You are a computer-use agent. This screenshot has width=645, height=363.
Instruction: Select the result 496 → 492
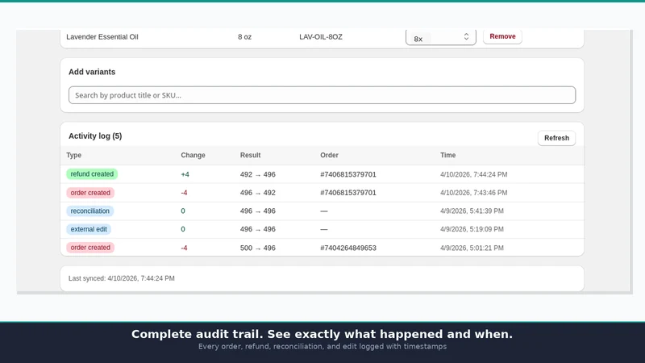click(x=258, y=193)
